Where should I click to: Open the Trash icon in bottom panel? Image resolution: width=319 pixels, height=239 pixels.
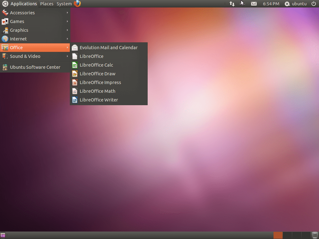(315, 235)
